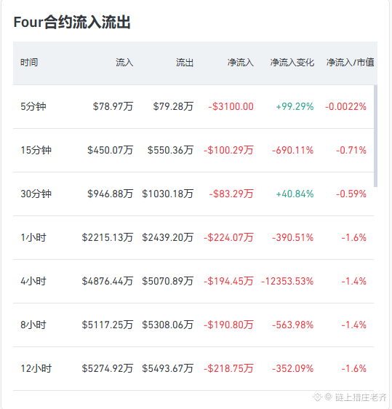Click the -12353.53% change value
Screen dimensions: 392x409
[287, 281]
